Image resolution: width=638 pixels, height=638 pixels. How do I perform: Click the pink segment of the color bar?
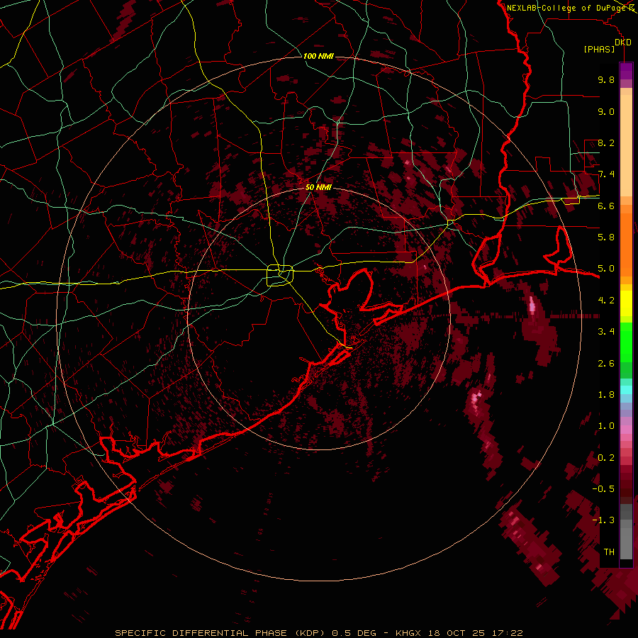626,430
